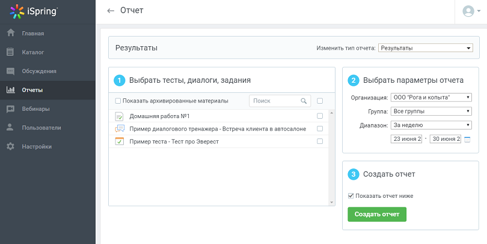Viewport: 487px width, 244px height.
Task: Tick the checkbox for Домашняя работа №1
Action: pyautogui.click(x=320, y=116)
